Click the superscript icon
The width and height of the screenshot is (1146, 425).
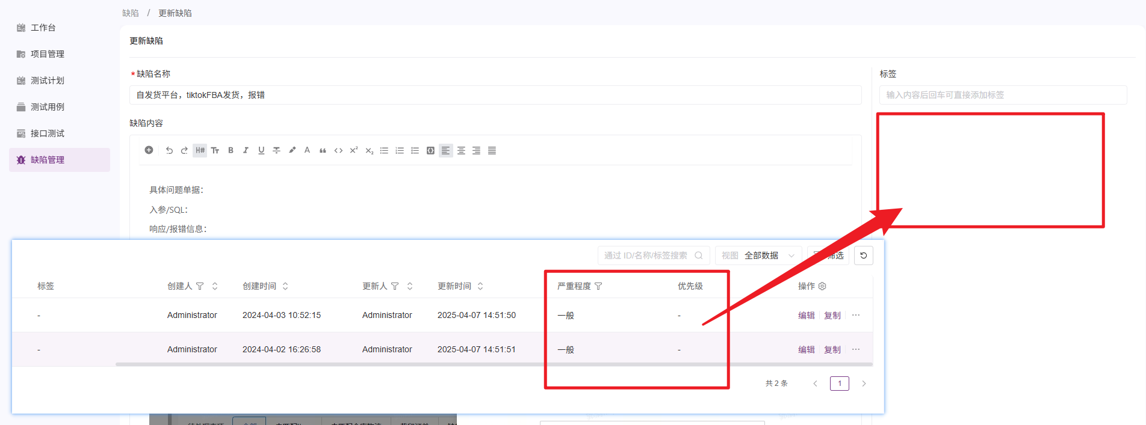tap(354, 150)
